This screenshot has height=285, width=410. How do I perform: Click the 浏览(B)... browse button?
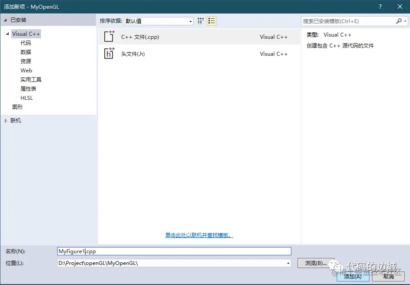(316, 263)
